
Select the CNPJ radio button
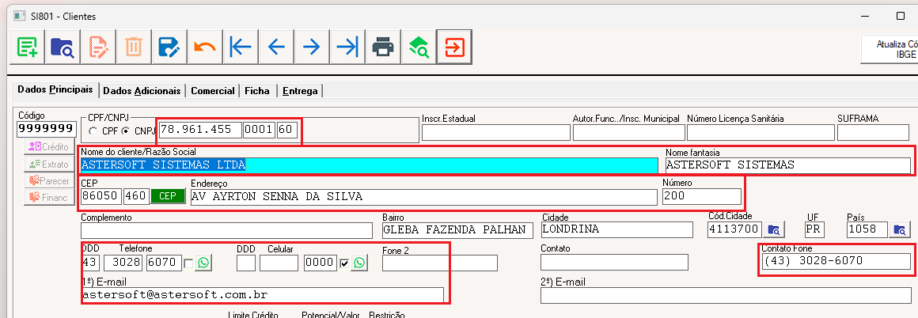point(125,131)
